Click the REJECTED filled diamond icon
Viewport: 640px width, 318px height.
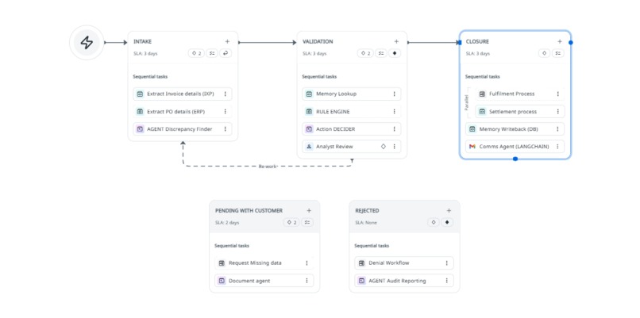coord(447,223)
